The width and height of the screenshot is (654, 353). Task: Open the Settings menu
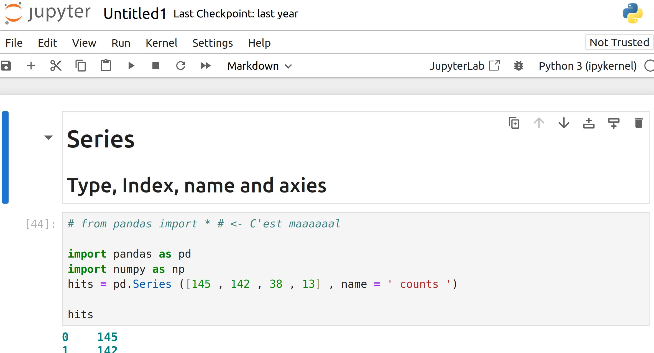click(x=213, y=43)
